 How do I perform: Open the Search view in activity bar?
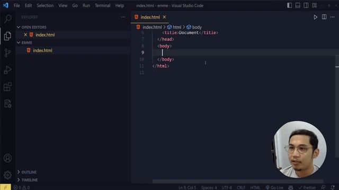coord(8,19)
